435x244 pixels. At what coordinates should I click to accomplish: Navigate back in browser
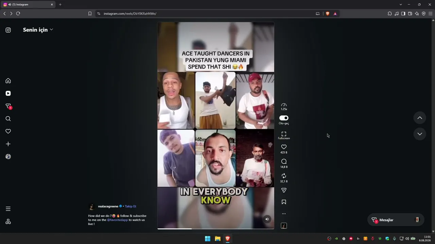4,14
